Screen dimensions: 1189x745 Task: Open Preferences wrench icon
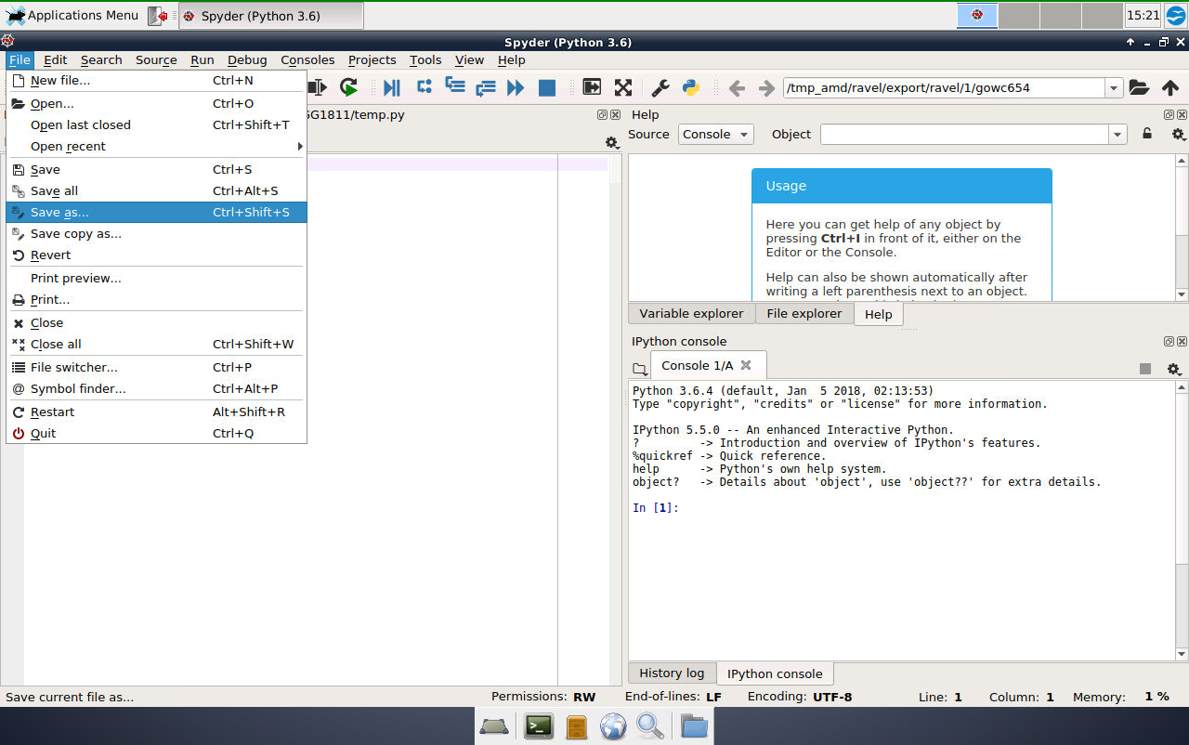(x=660, y=87)
